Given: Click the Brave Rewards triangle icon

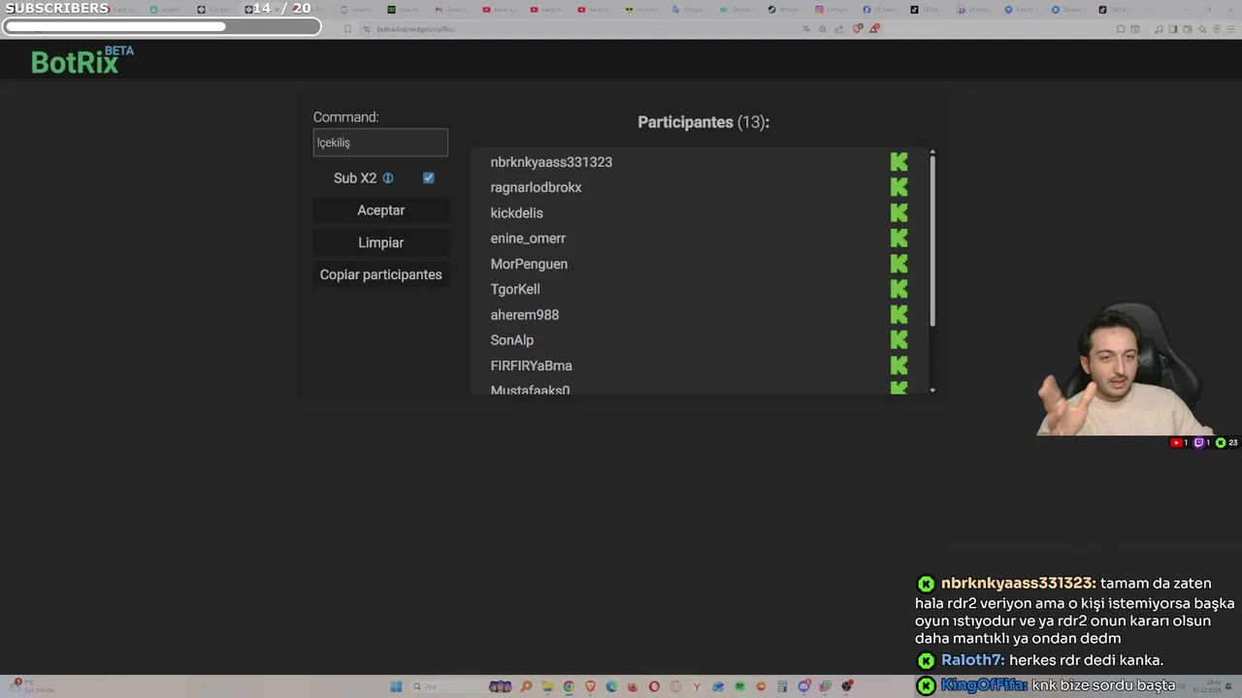Looking at the screenshot, I should [x=873, y=29].
